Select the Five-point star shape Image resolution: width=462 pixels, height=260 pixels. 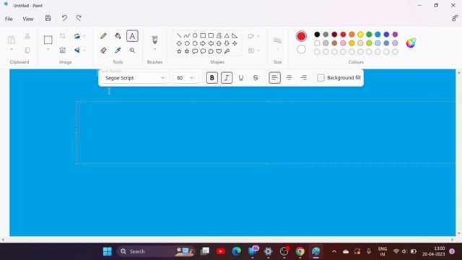179,51
